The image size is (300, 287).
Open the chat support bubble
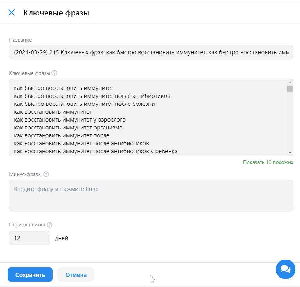[x=285, y=269]
